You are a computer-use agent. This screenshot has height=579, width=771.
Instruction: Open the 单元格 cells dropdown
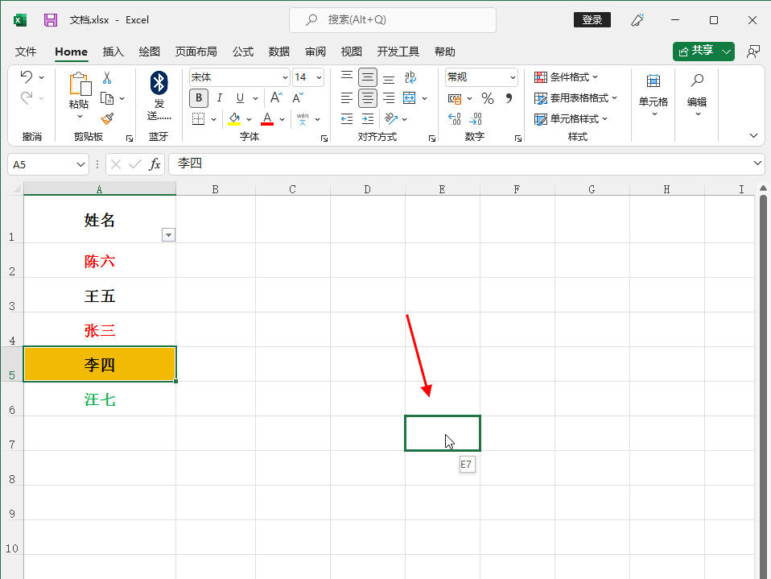point(653,95)
